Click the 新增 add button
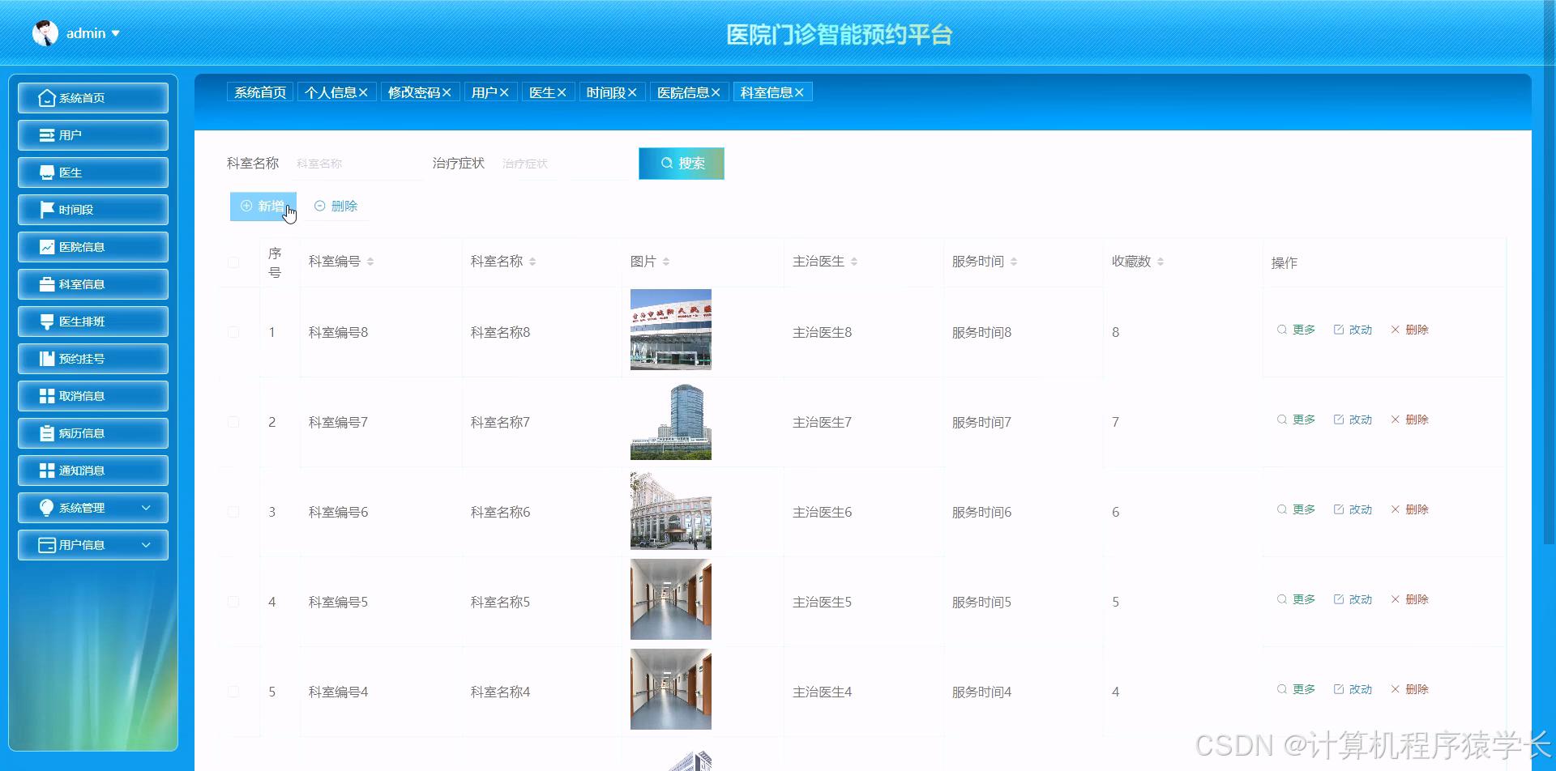 pyautogui.click(x=263, y=206)
